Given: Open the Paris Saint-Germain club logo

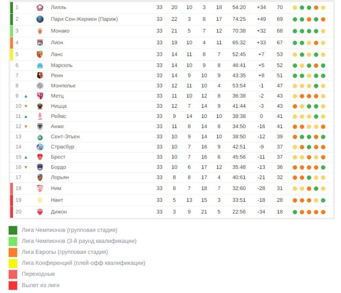Looking at the screenshot, I should [x=40, y=19].
